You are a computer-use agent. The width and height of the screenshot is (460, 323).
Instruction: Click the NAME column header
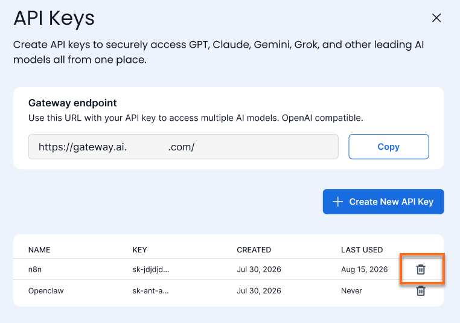coord(39,250)
